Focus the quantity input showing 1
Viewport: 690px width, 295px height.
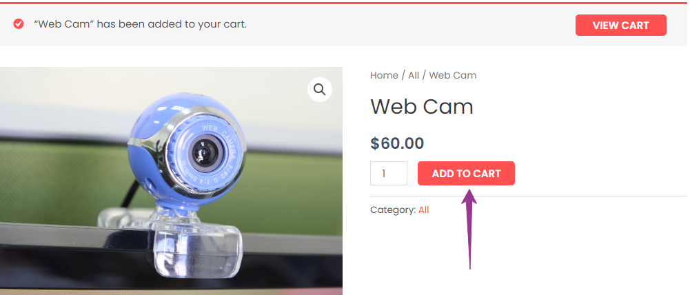point(389,174)
